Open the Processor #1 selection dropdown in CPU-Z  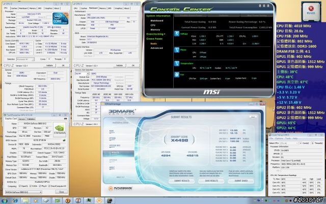25,59
